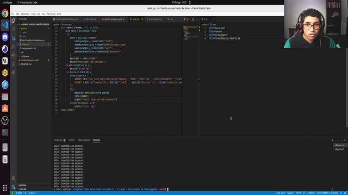The height and width of the screenshot is (195, 348).
Task: Select the python3 terminal in terminal list
Action: click(x=340, y=149)
